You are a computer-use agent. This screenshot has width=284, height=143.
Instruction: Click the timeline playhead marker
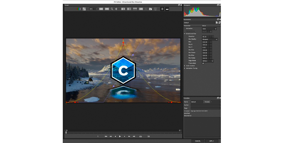click(66, 133)
